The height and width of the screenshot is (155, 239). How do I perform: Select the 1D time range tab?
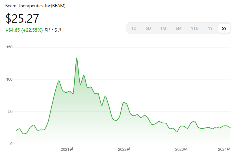pyautogui.click(x=134, y=28)
